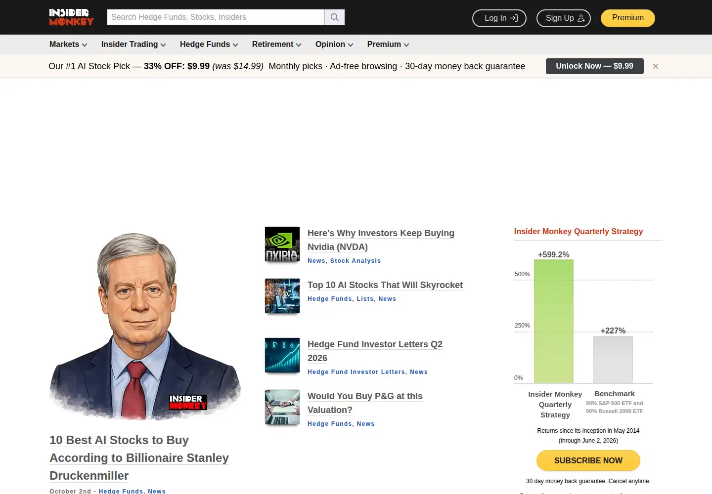This screenshot has height=494, width=712.
Task: Open 'Would You Buy P&G at this Valuation?'
Action: pos(365,403)
